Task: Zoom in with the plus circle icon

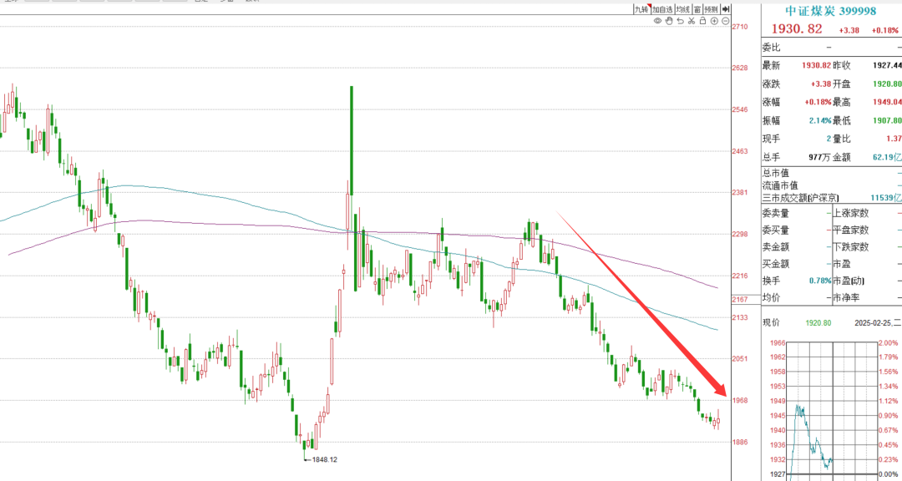Action: point(714,21)
